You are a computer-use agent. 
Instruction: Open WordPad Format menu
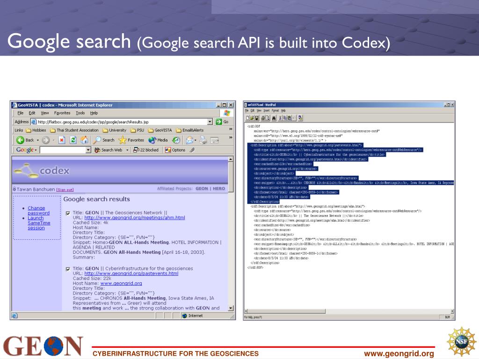[275, 110]
